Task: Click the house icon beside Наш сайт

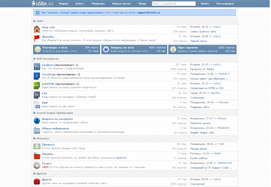Action: point(37,29)
